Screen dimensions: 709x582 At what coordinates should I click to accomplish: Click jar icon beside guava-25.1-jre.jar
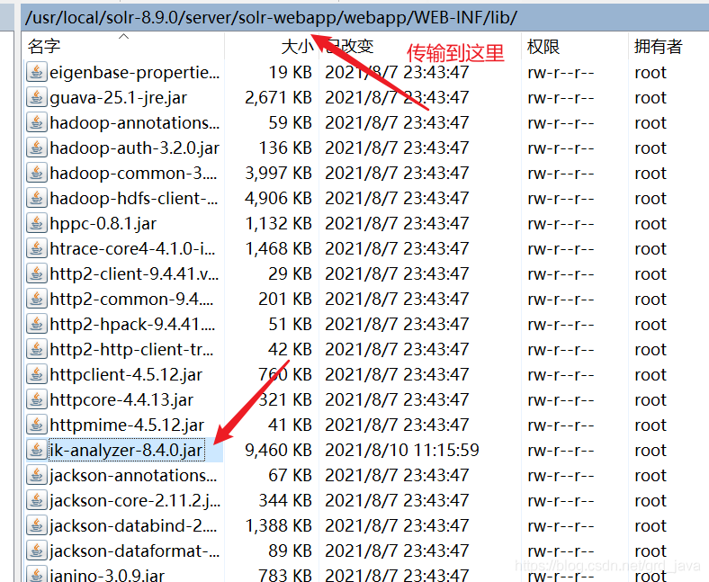[x=37, y=97]
